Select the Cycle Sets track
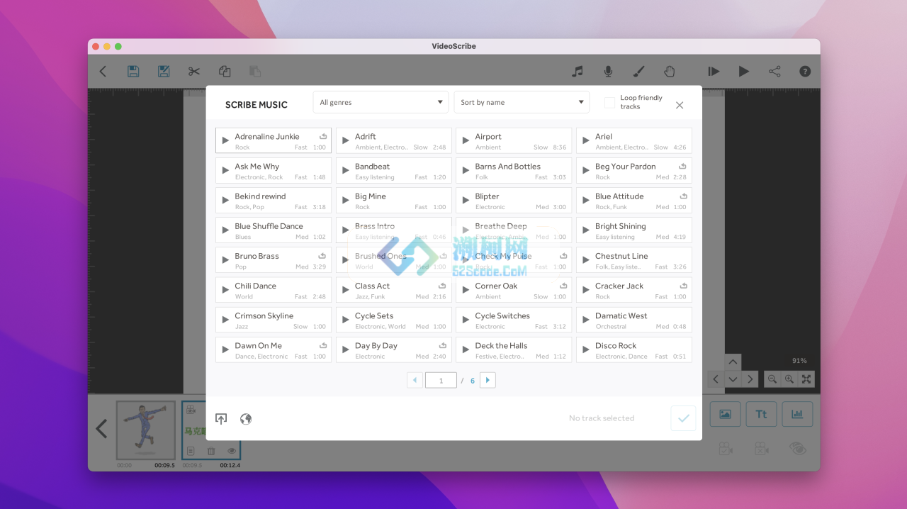 pos(394,320)
